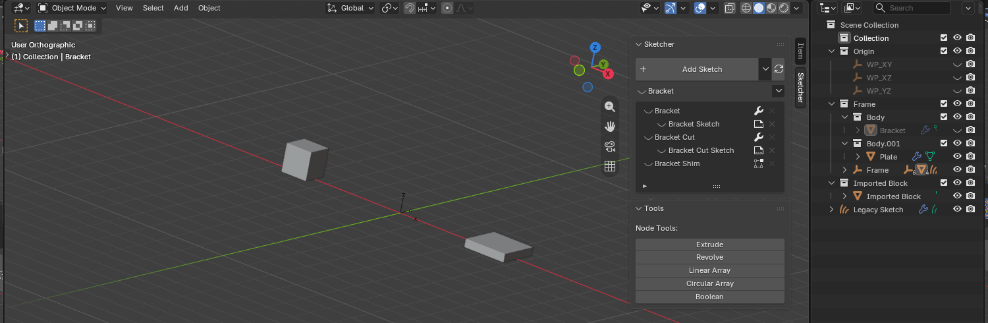Click the Extrude button
988x323 pixels.
[x=710, y=245]
